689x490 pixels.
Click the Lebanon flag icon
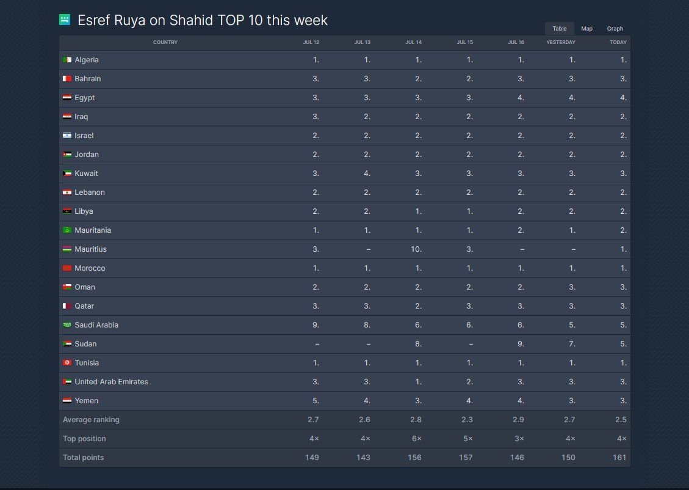[x=67, y=192]
